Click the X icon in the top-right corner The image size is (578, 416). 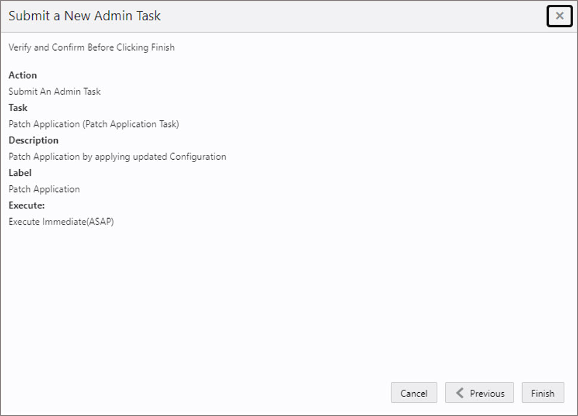pyautogui.click(x=559, y=16)
